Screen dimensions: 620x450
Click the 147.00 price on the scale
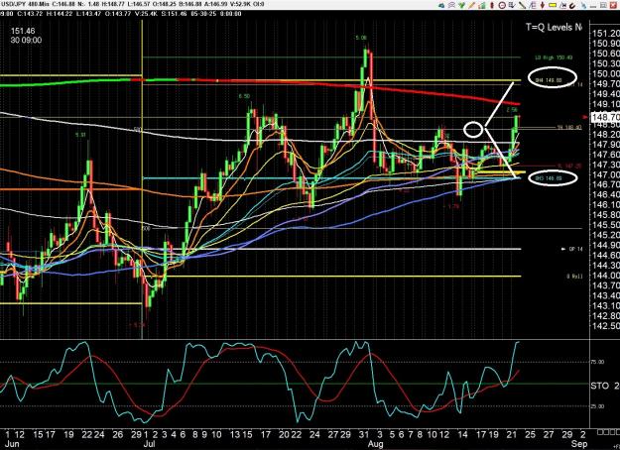tap(606, 174)
